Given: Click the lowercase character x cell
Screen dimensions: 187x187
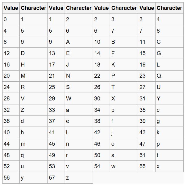Looking at the screenshot, I should click(x=169, y=166).
